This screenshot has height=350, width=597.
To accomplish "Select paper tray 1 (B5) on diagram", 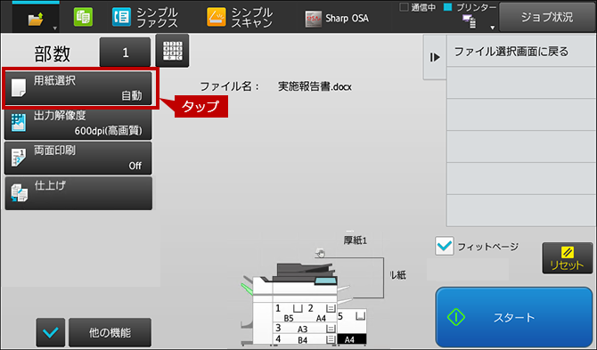I will (288, 313).
